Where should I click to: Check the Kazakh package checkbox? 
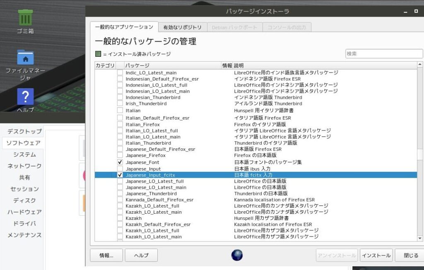click(119, 218)
